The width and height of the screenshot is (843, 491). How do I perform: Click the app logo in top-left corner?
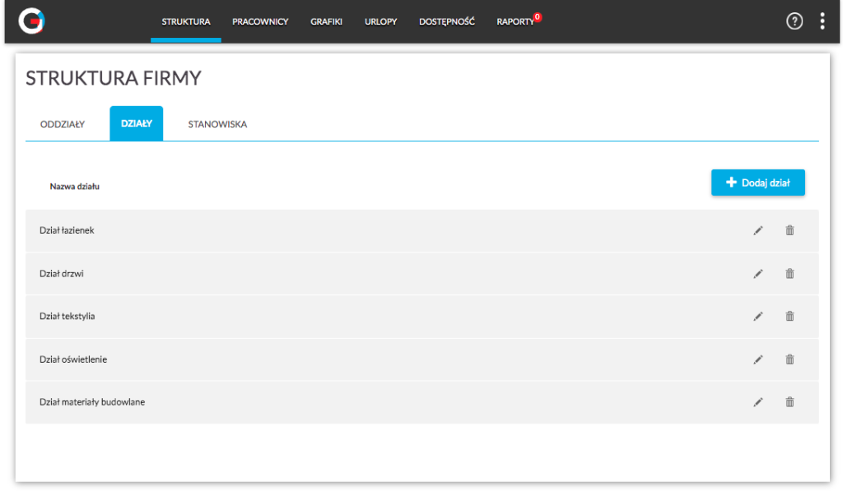32,21
